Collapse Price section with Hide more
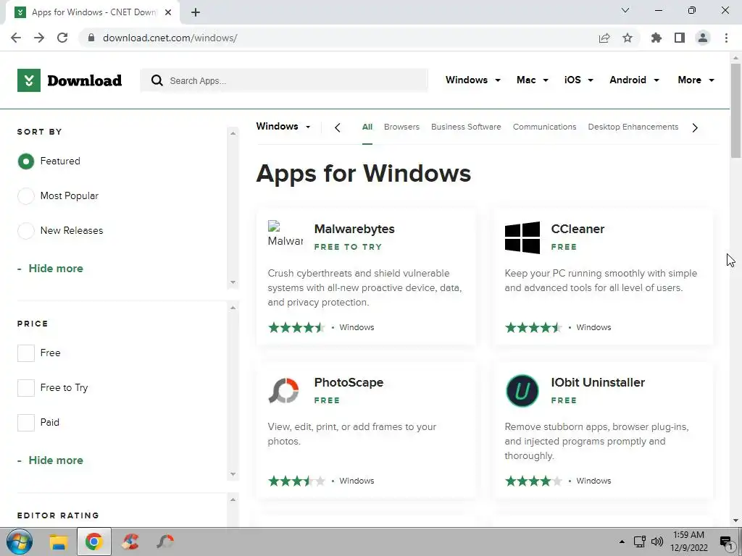The height and width of the screenshot is (556, 742). (50, 460)
